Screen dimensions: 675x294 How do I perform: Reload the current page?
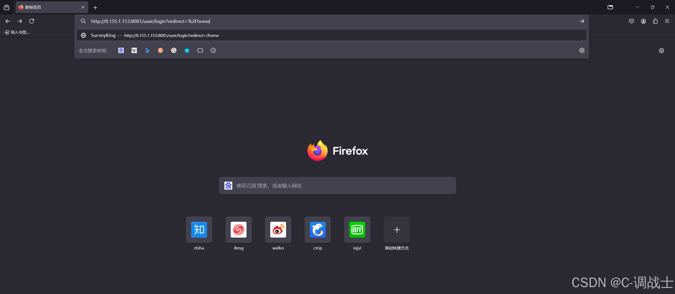32,21
